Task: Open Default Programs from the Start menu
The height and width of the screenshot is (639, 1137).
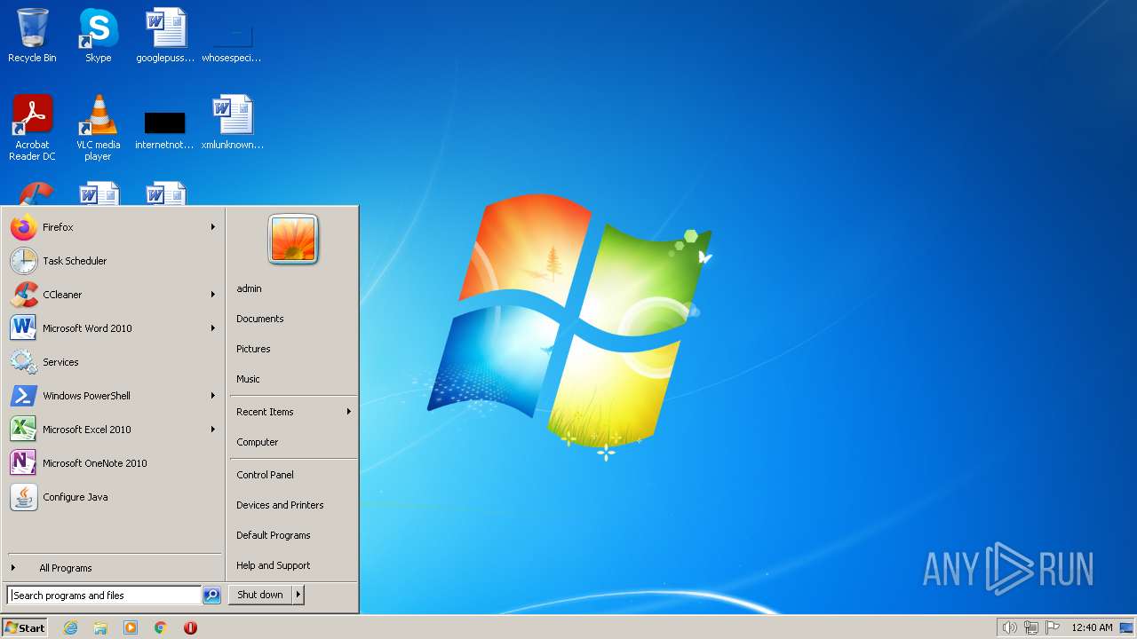Action: (x=293, y=535)
